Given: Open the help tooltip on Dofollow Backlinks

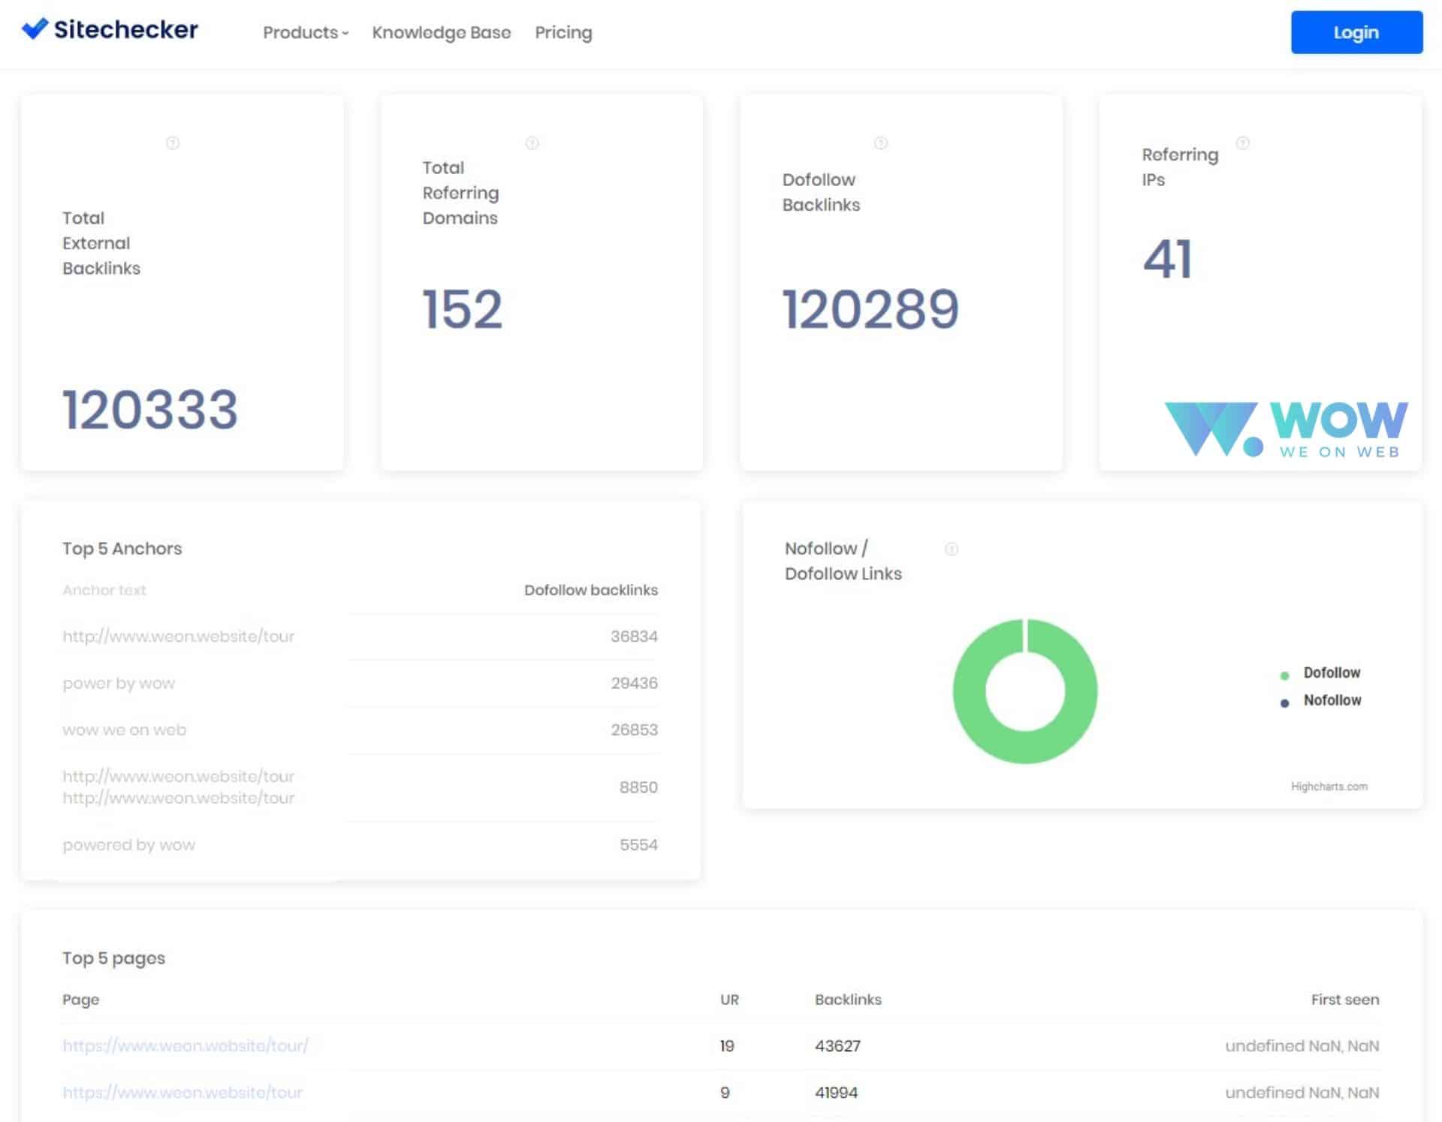Looking at the screenshot, I should [x=880, y=142].
